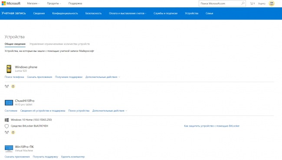Click the BitLocker shield icon
This screenshot has width=282, height=160.
point(7,126)
